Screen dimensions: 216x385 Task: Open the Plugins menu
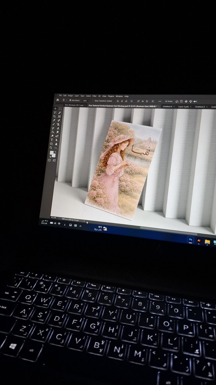(111, 96)
